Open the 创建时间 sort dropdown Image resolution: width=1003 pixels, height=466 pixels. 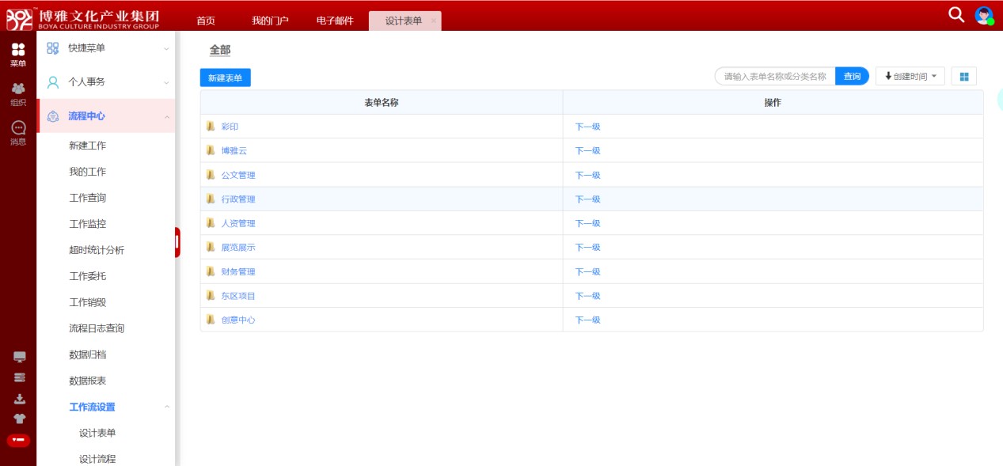pos(910,76)
